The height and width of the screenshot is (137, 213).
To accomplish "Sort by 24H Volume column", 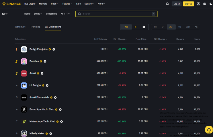I will click(101, 39).
